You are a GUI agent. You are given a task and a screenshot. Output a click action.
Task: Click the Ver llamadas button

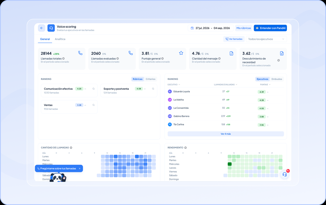pyautogui.click(x=234, y=39)
